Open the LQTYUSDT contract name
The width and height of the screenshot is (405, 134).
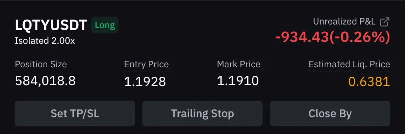click(51, 25)
